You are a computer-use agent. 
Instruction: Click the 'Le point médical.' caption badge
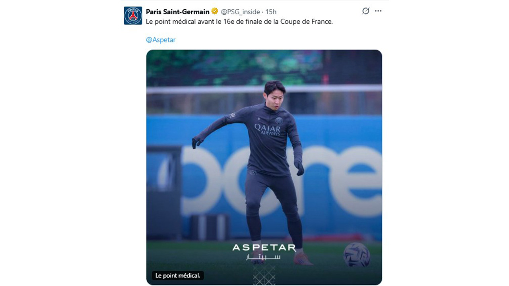pos(177,275)
